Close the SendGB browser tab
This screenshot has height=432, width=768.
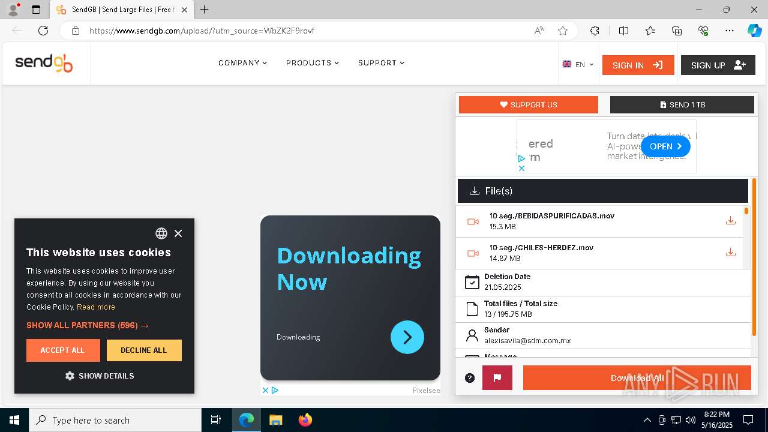click(x=185, y=10)
